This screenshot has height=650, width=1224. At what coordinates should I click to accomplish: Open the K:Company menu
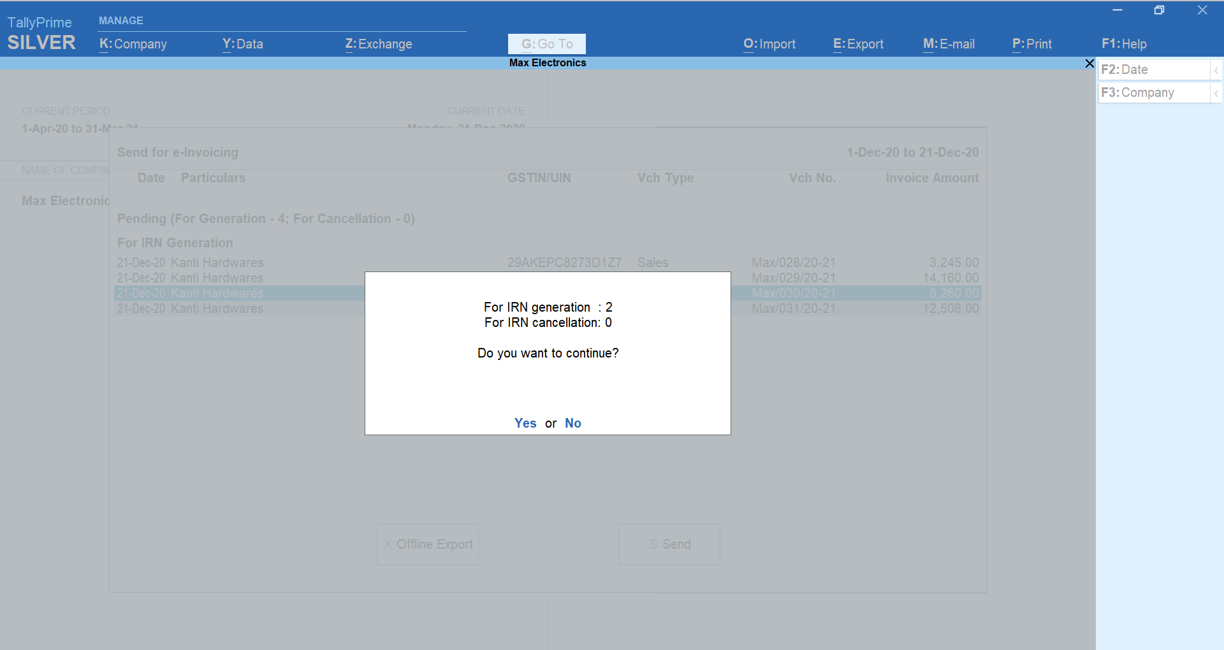click(x=133, y=44)
